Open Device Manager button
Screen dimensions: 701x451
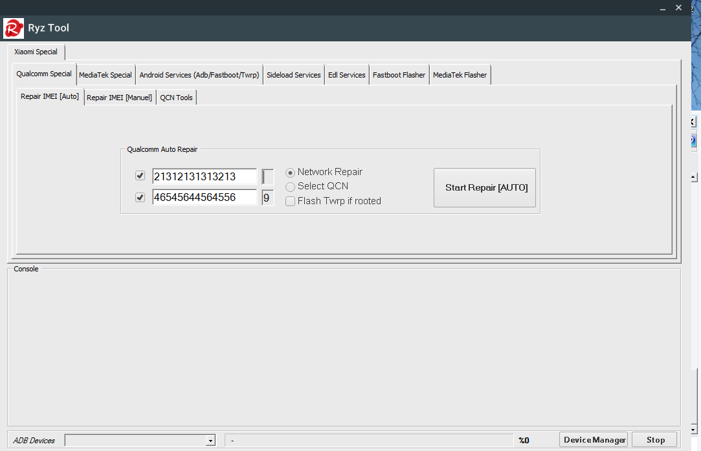[594, 440]
